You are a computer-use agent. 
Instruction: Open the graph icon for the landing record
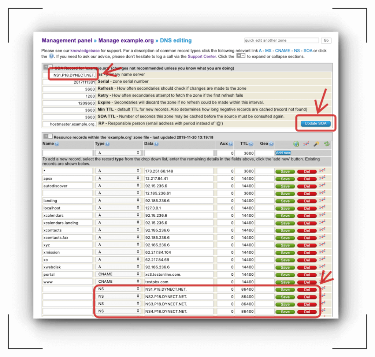coord(322,200)
